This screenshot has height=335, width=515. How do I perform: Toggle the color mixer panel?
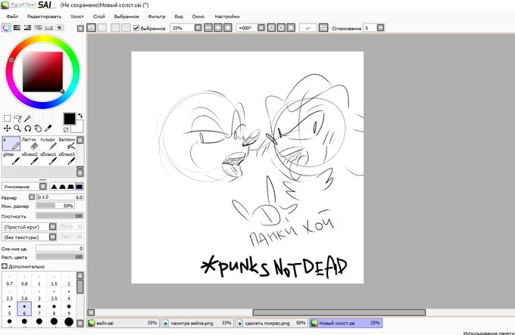[x=38, y=27]
